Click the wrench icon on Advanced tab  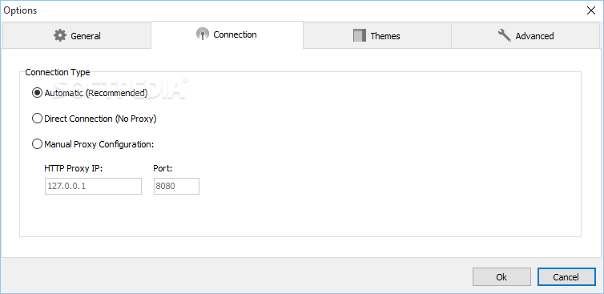pos(504,35)
